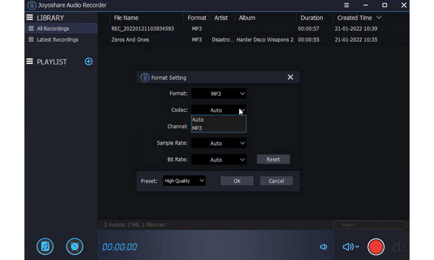Open the Bit Rate dropdown

tap(219, 159)
